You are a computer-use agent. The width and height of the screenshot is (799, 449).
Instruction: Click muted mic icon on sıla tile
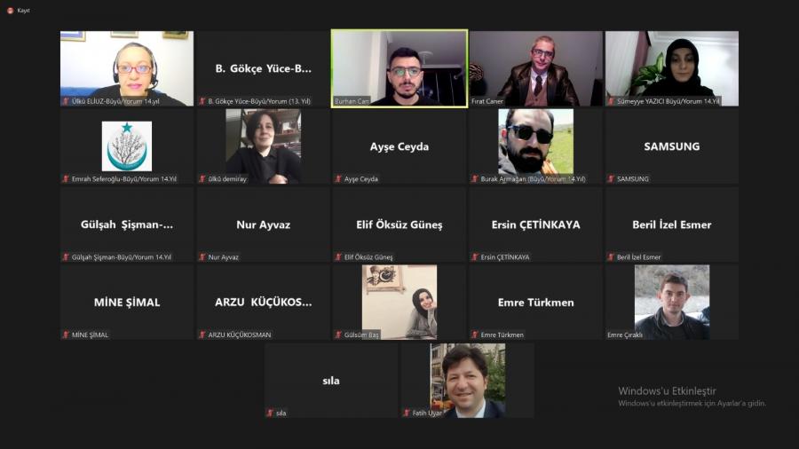tap(271, 413)
